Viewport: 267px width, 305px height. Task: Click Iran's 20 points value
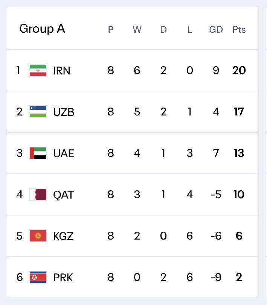pos(239,70)
